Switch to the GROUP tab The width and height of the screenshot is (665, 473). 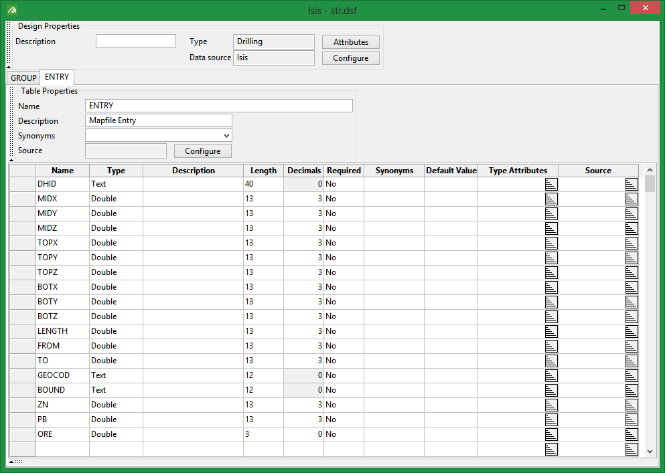point(23,78)
